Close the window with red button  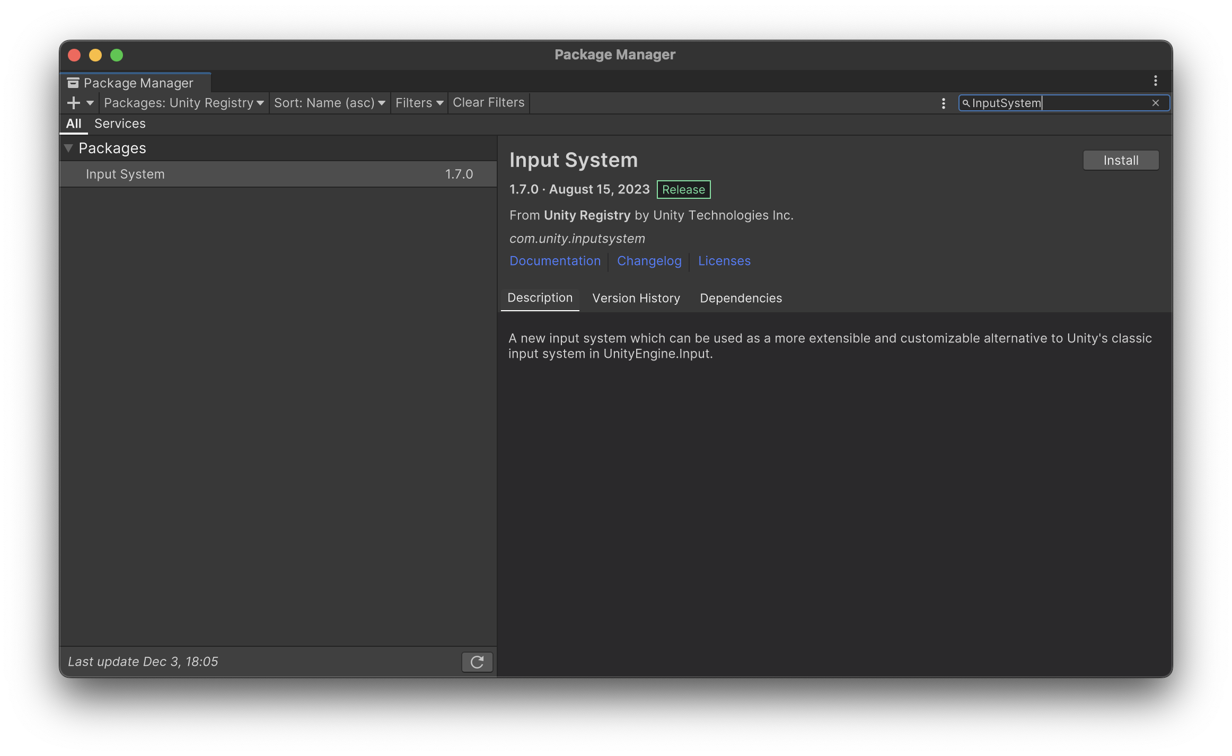[74, 55]
